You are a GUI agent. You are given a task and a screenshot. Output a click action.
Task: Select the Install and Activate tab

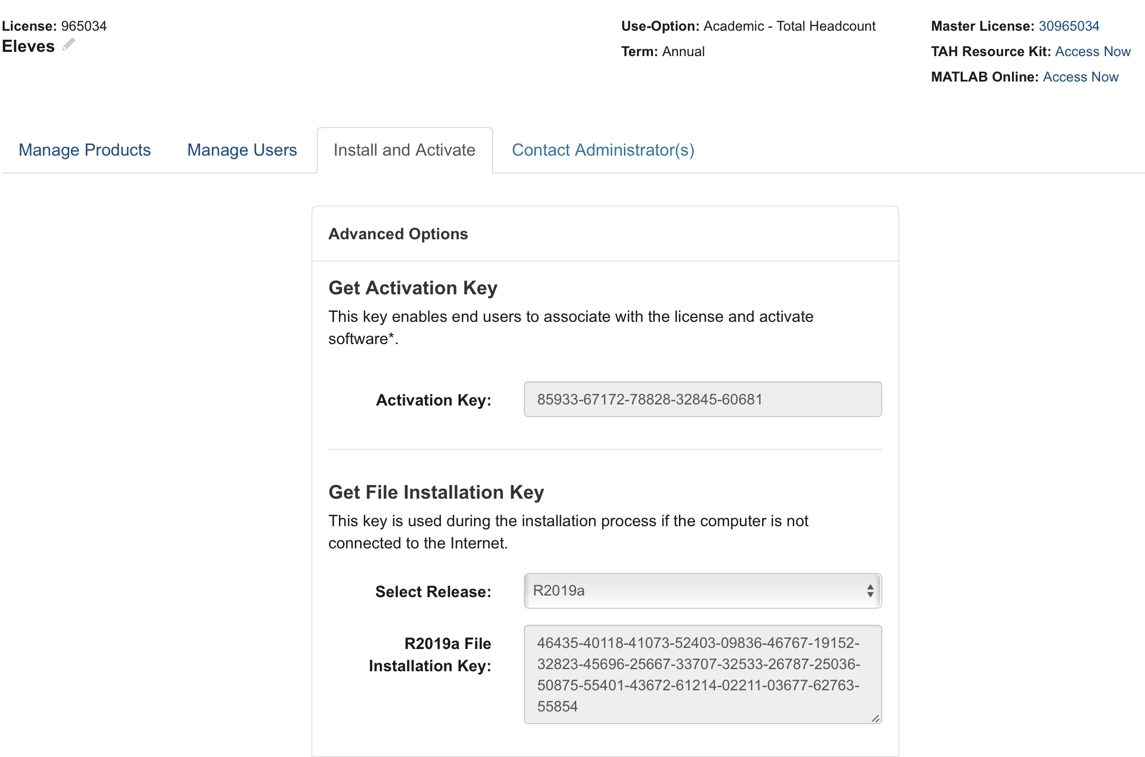(x=404, y=150)
